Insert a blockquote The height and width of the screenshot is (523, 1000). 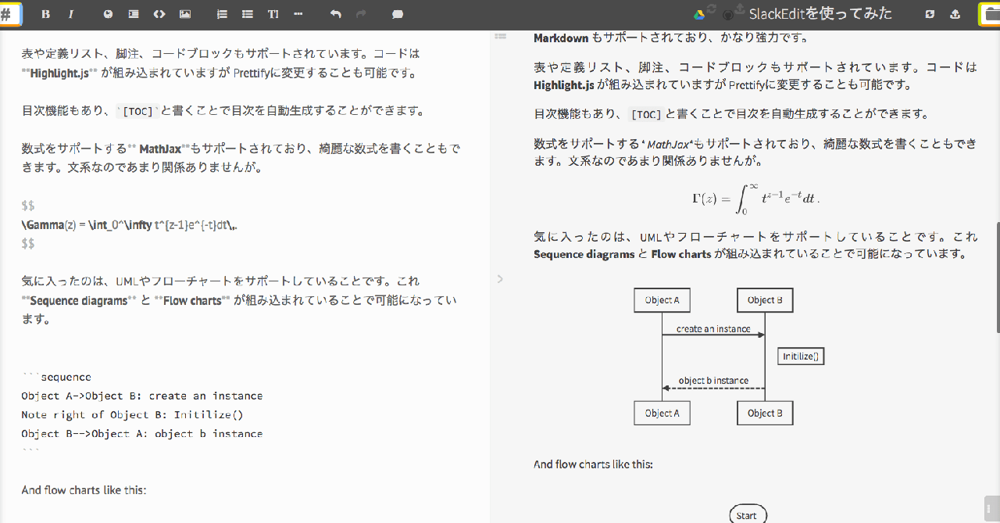click(134, 14)
